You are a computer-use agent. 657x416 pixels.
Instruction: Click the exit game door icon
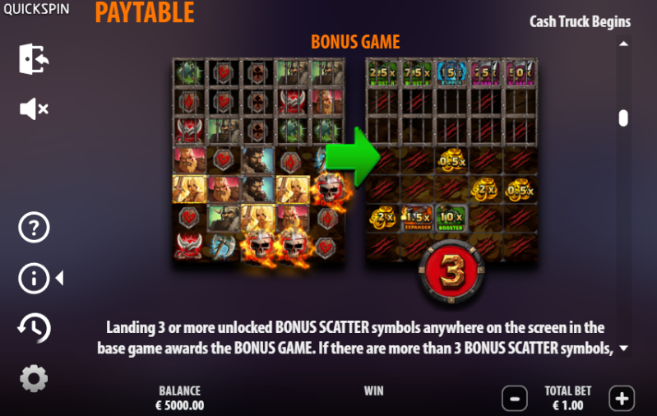tap(34, 58)
